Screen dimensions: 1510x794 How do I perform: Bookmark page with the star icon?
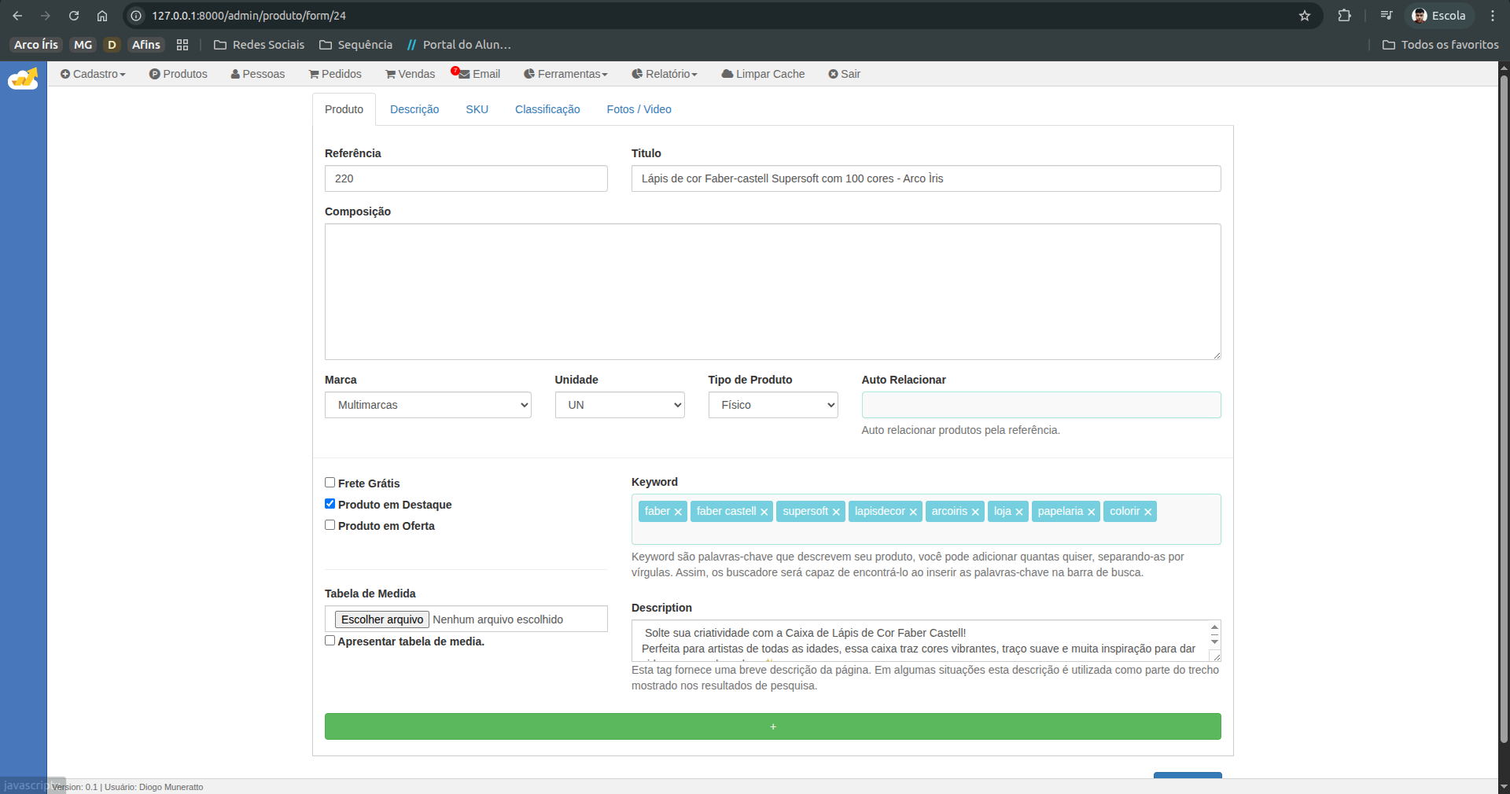[1305, 16]
